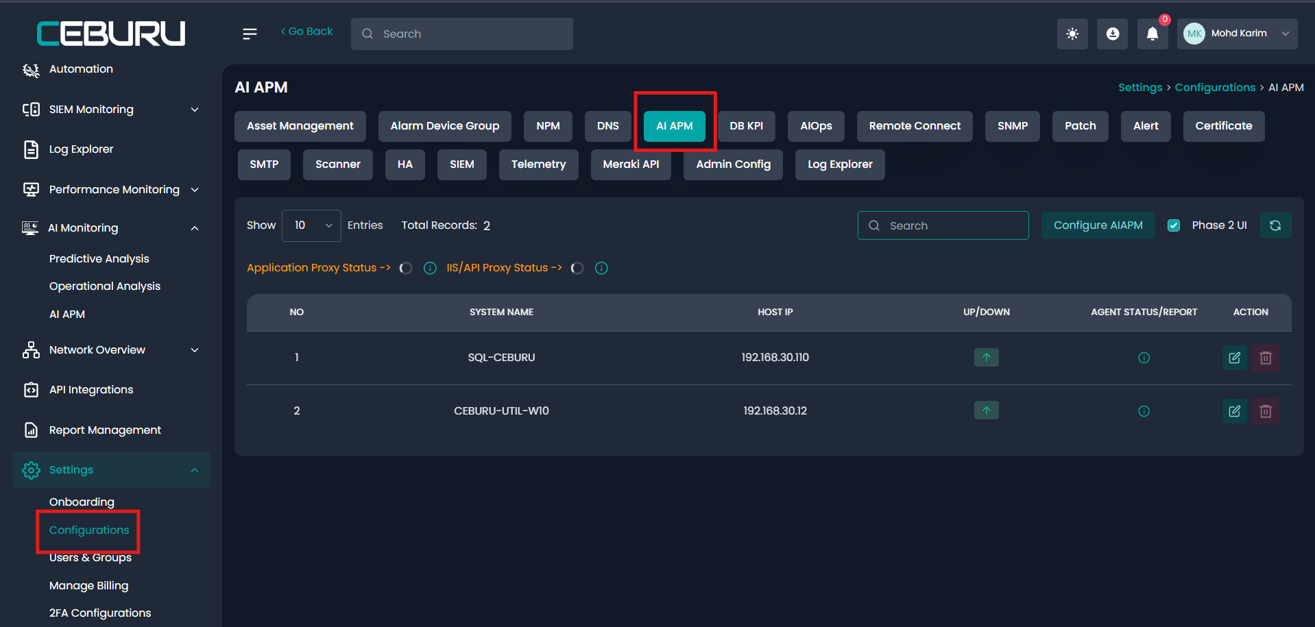Switch to the Asset Management tab
Screen dimensions: 1315x627
click(x=300, y=126)
